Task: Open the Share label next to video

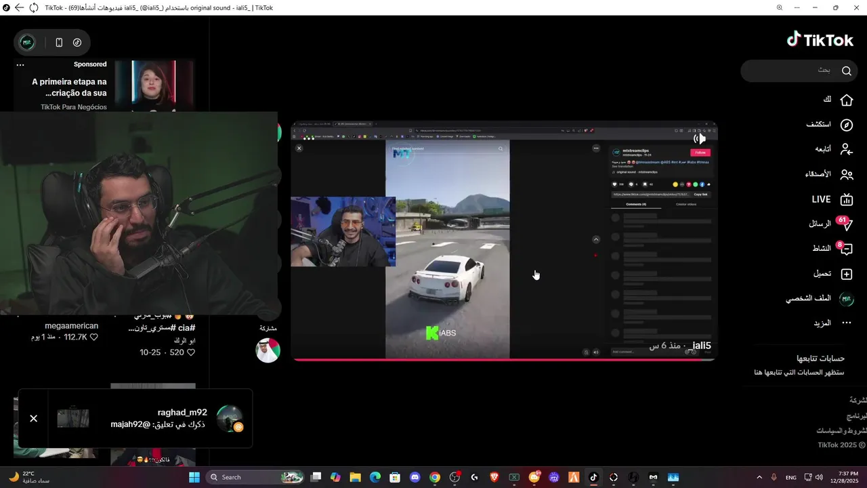Action: (268, 328)
